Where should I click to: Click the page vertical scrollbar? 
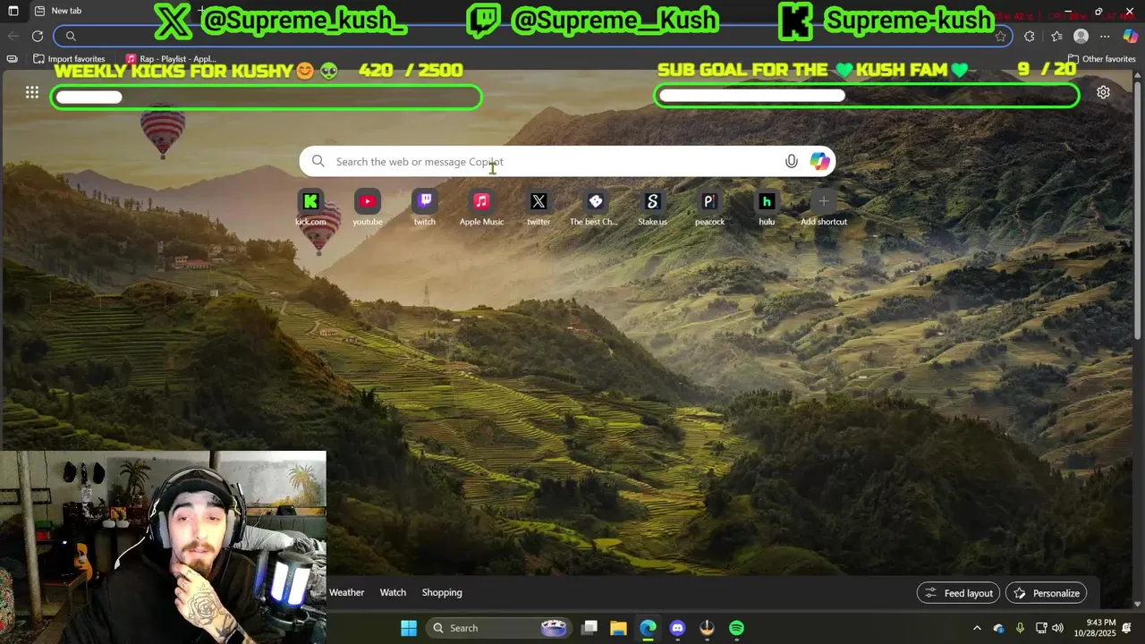point(1139,210)
